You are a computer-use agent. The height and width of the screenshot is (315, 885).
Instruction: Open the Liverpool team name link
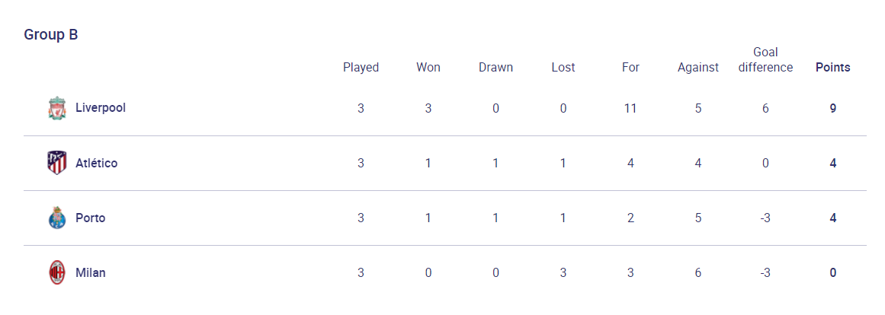click(101, 107)
